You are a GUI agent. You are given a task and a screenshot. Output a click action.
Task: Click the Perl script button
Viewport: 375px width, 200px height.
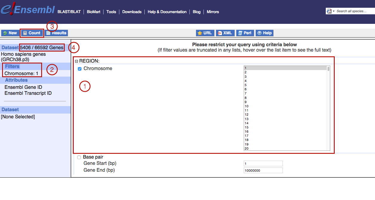245,33
